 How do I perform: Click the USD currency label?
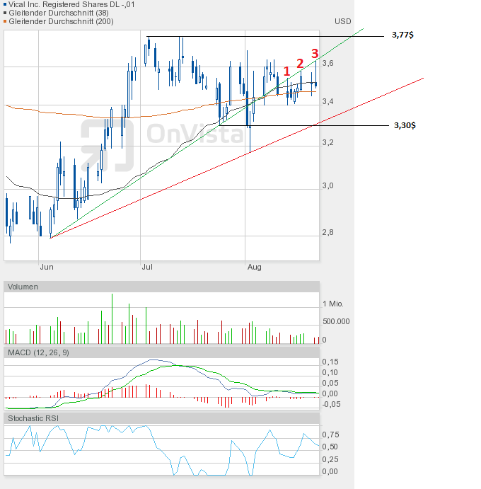tap(343, 22)
